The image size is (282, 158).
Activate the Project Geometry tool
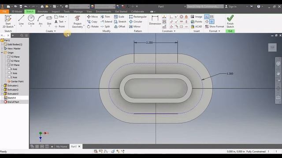pos(78,21)
